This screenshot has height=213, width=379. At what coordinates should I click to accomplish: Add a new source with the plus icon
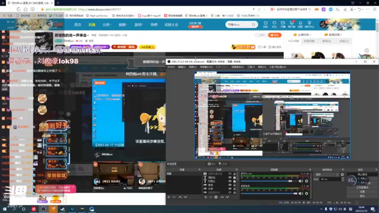coord(206,197)
